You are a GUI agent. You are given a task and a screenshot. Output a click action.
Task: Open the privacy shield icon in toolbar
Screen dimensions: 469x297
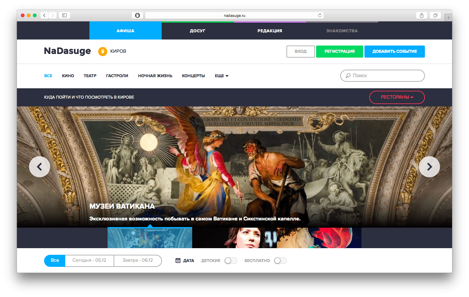[x=137, y=15]
